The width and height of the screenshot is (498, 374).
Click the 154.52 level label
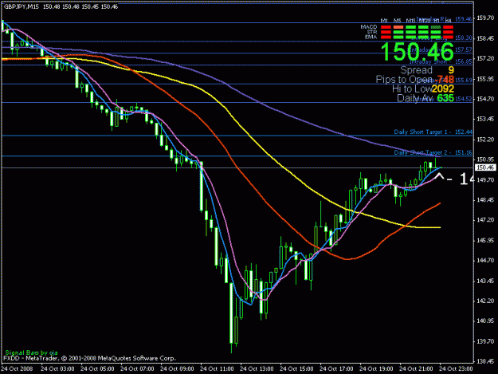click(x=464, y=99)
